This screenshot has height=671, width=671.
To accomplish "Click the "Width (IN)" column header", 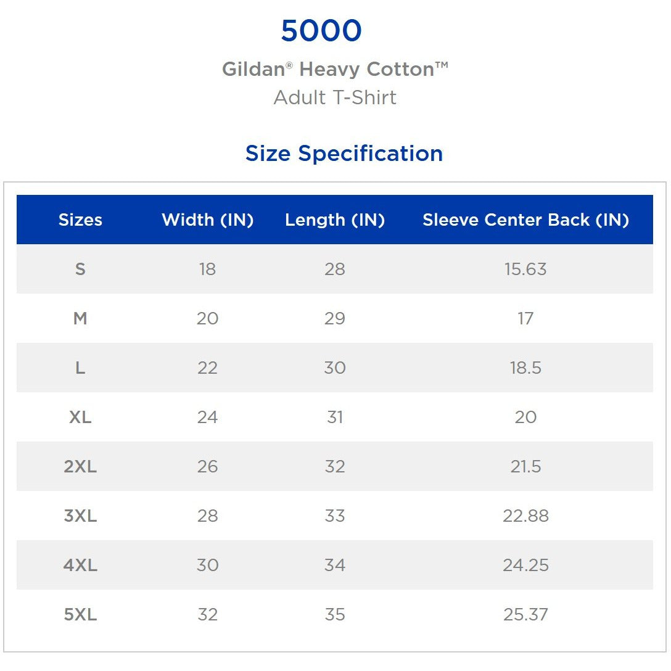I will tap(207, 220).
